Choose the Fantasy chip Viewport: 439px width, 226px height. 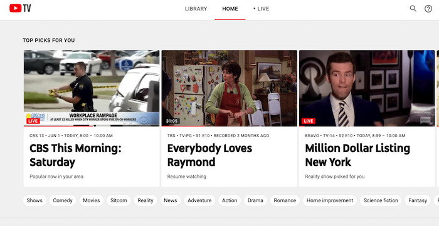click(x=418, y=200)
